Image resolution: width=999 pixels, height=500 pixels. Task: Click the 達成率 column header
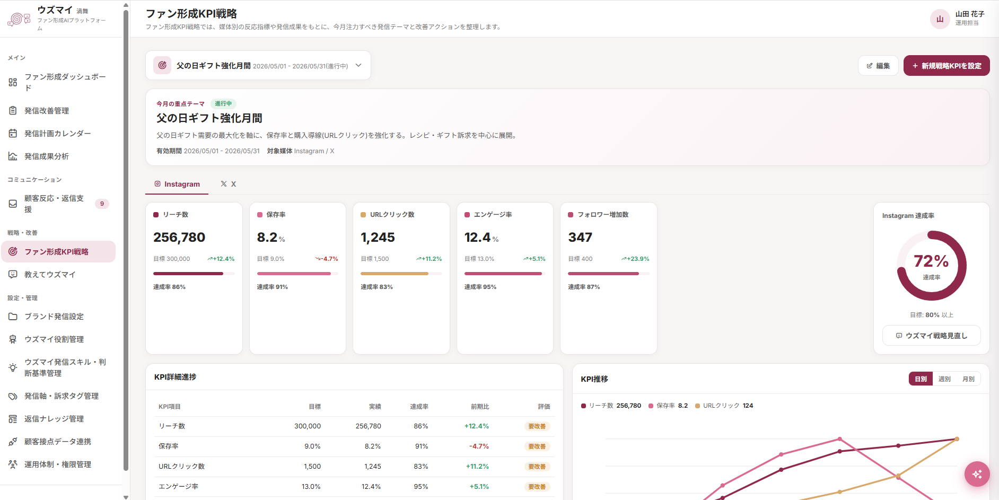419,407
